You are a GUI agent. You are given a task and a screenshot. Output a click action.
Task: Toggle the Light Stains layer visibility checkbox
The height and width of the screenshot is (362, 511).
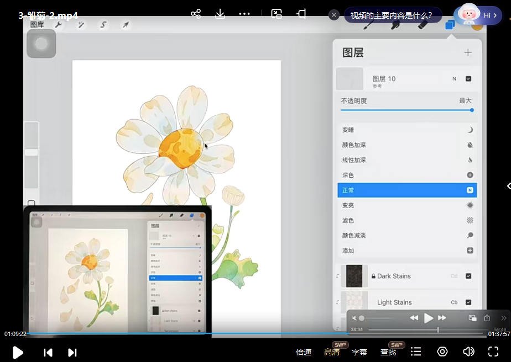[469, 302]
